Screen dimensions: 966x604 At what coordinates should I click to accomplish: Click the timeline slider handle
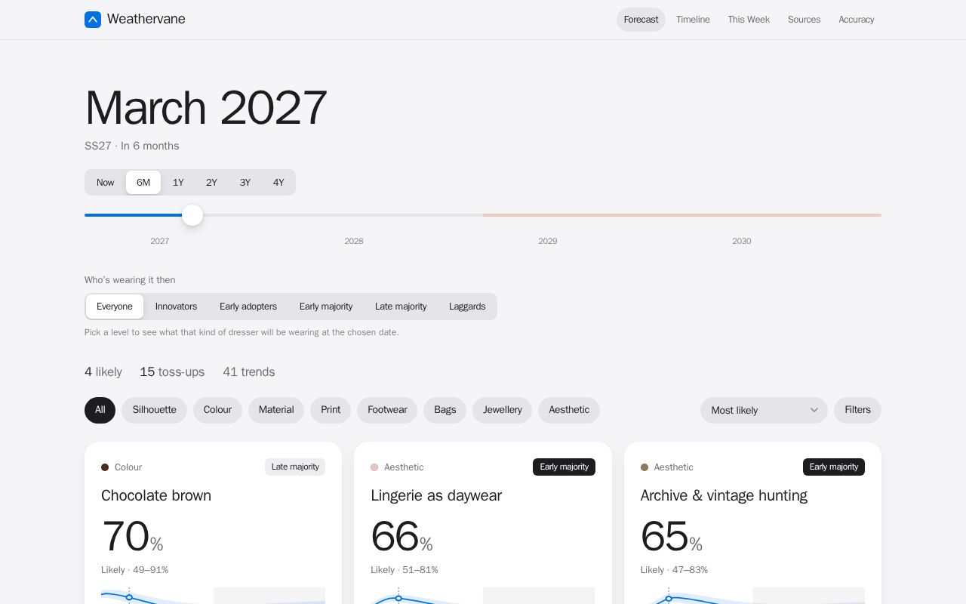point(192,215)
